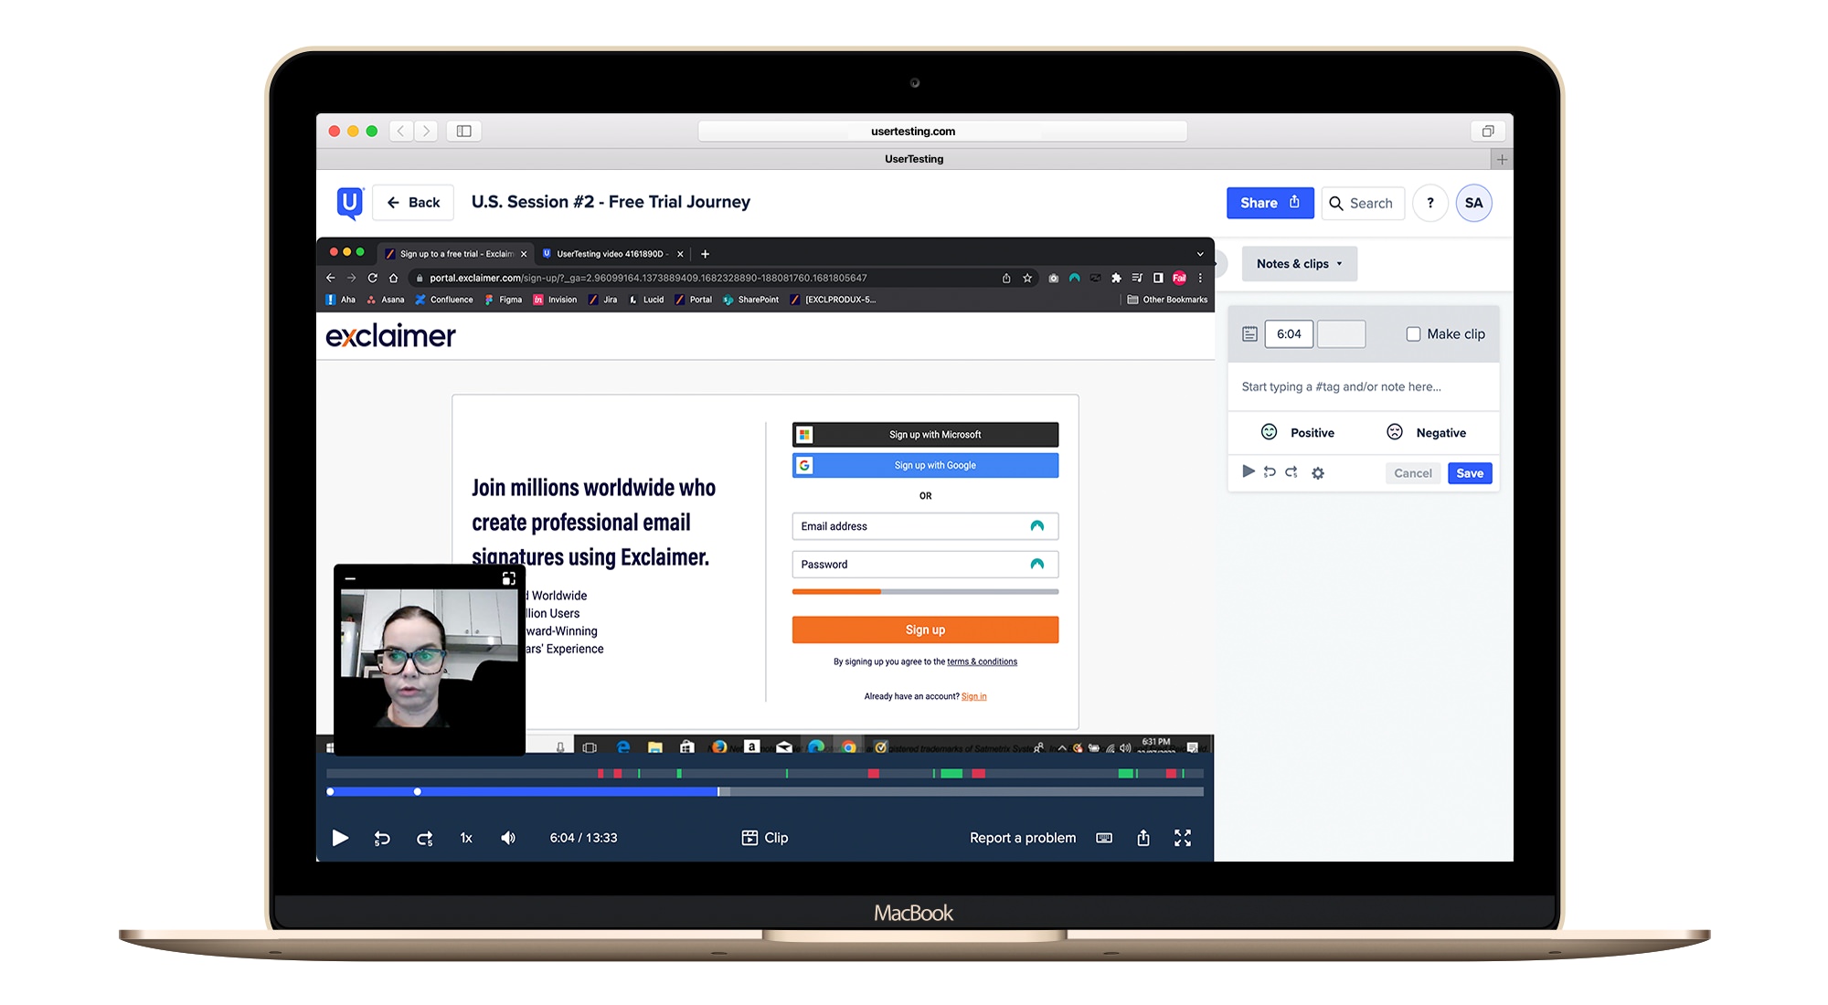Rewind the video five seconds
Screen dimensions: 1828x1005
pyautogui.click(x=382, y=838)
